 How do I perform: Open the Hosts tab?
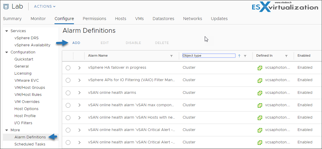point(120,19)
